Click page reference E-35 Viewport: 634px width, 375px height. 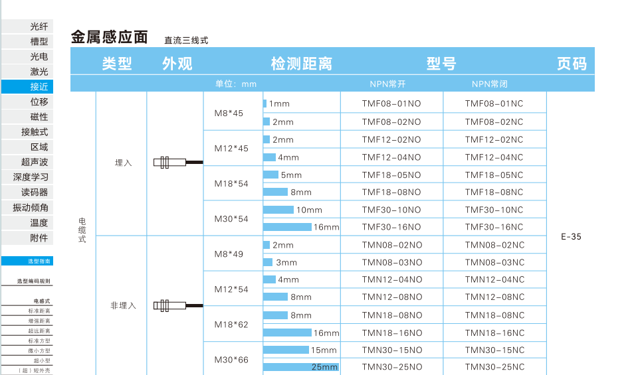click(571, 236)
